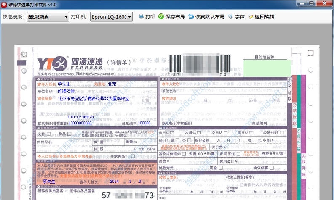
Task: Check the 物品 checkbox on the waybill
Action: click(x=69, y=134)
